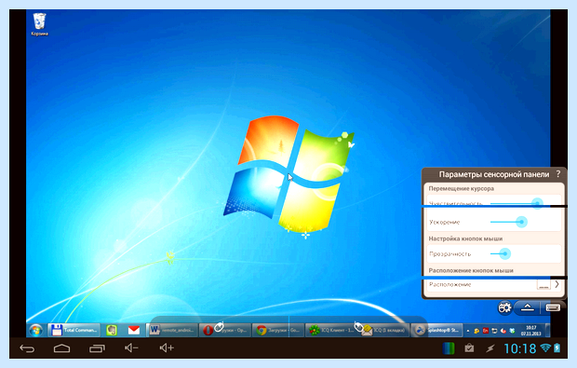Viewport: 577px width, 368px height.
Task: Open the Windows Start menu
Action: (35, 331)
